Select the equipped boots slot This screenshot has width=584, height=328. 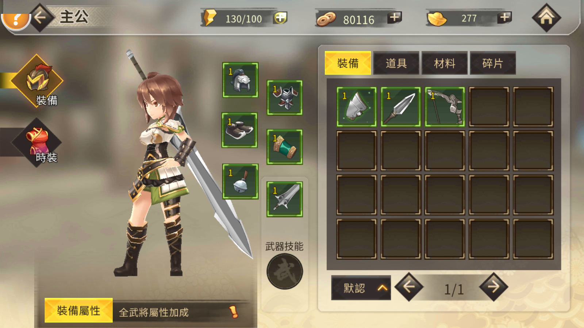point(239,130)
